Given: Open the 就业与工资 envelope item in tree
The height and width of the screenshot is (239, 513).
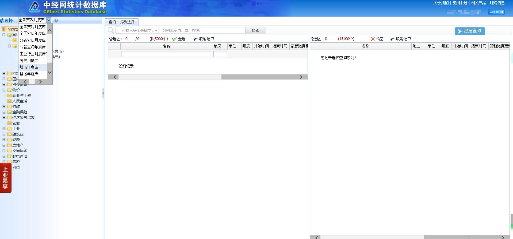Looking at the screenshot, I should (21, 95).
